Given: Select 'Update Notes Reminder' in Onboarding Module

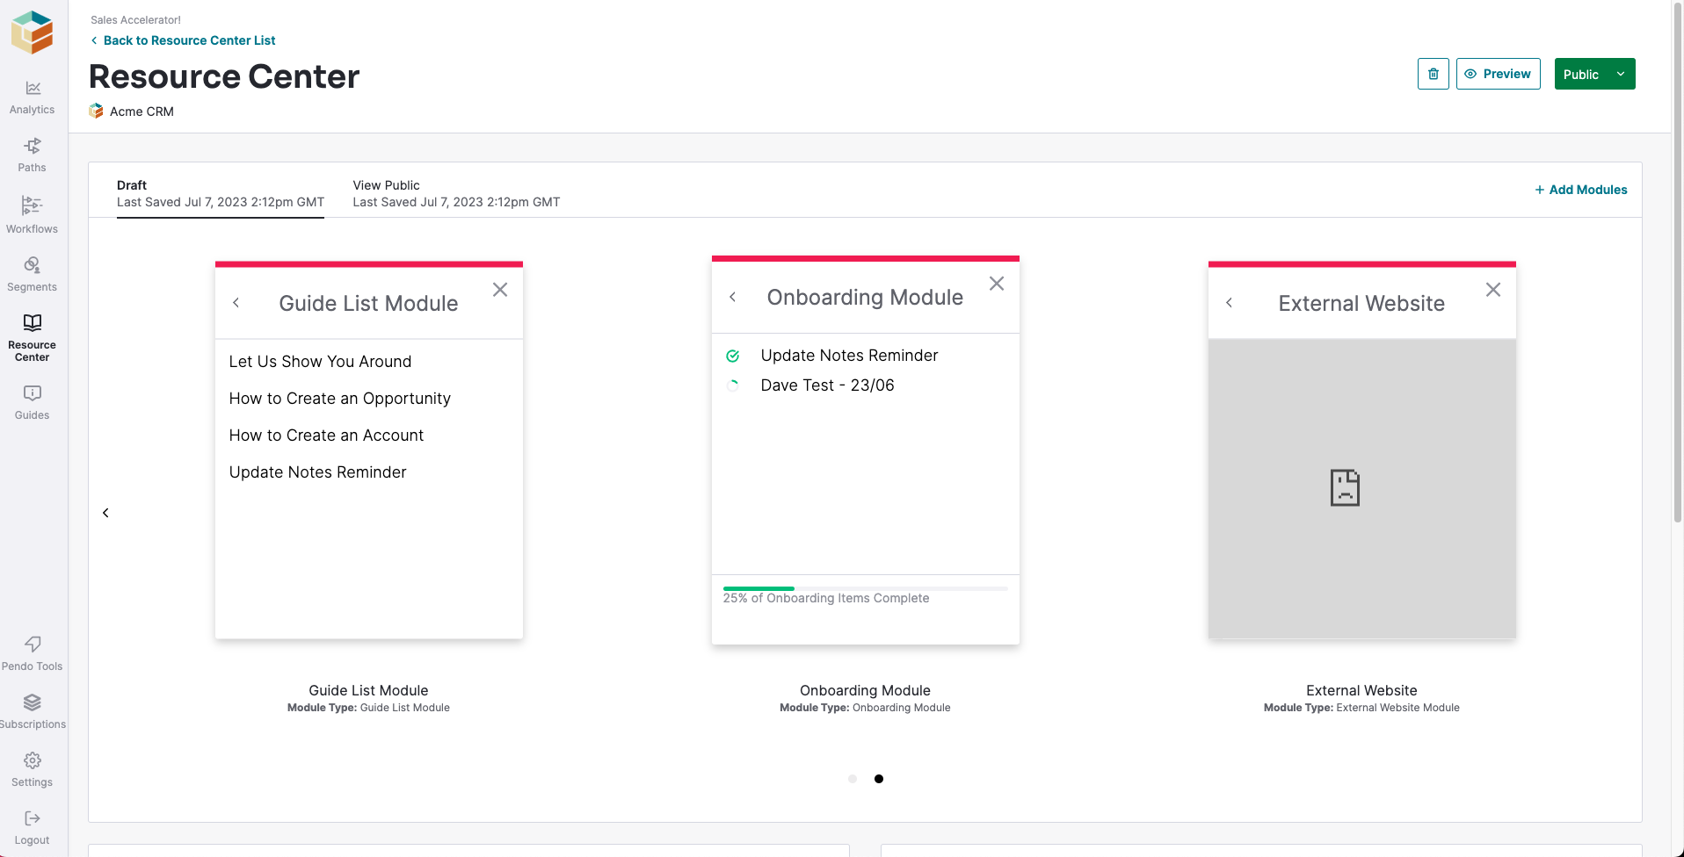Looking at the screenshot, I should (x=849, y=356).
